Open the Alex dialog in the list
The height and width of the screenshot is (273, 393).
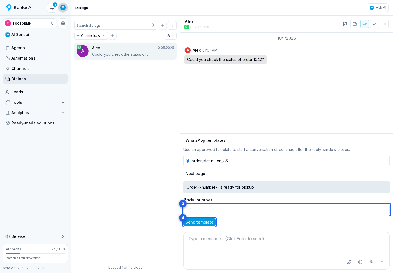click(125, 51)
